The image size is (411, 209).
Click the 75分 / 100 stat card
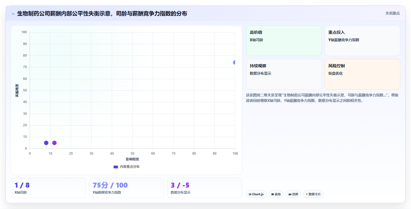point(126,188)
